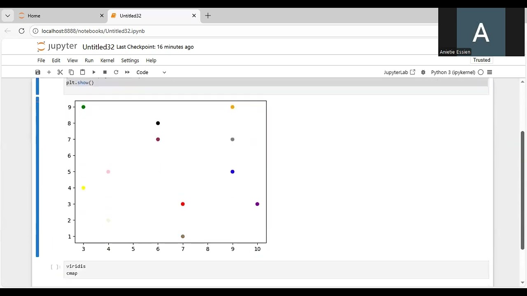Viewport: 527px width, 296px height.
Task: Rename the Untitled32 notebook title
Action: point(98,47)
